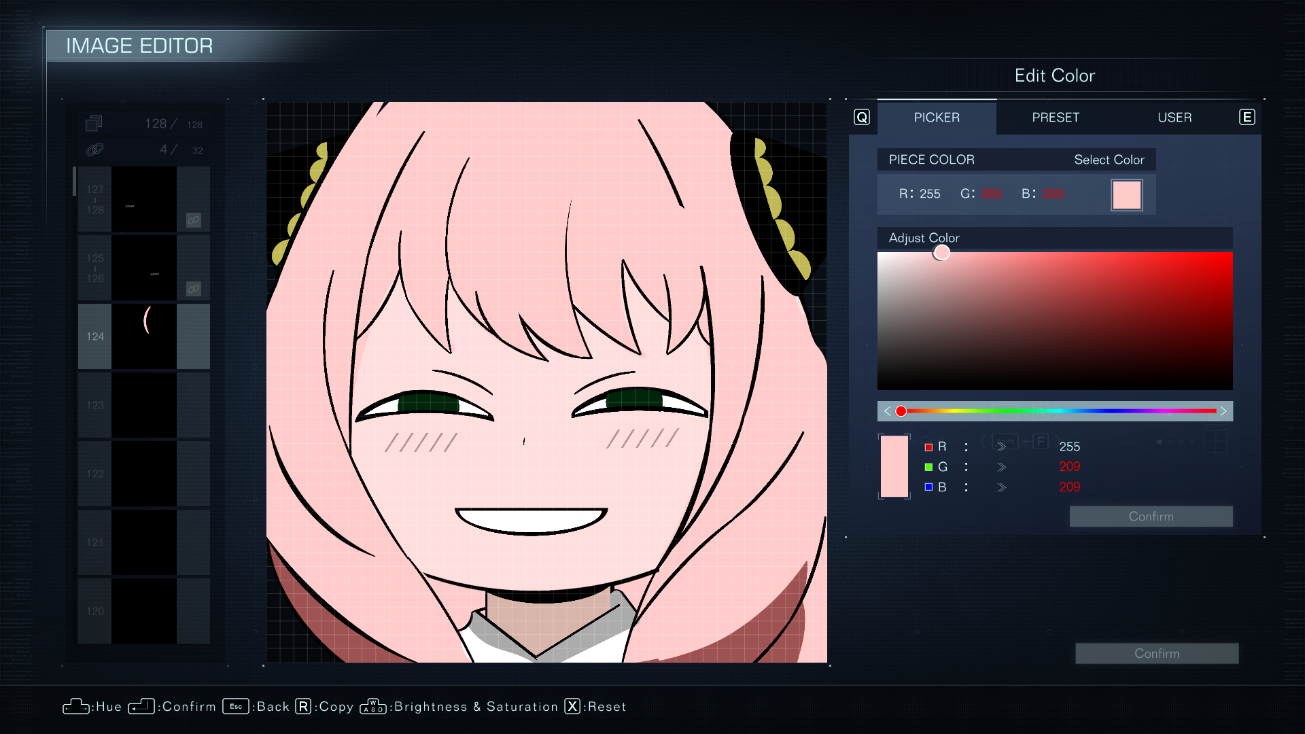Screen dimensions: 1305x734
Task: Click link icon on layer 127-128
Action: tap(194, 220)
